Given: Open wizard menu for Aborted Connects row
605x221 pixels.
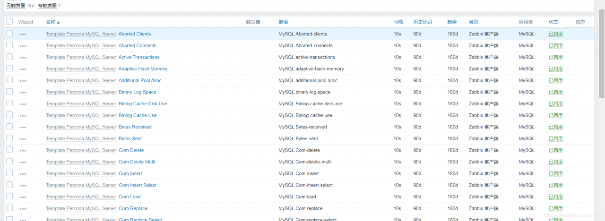Looking at the screenshot, I should (23, 46).
